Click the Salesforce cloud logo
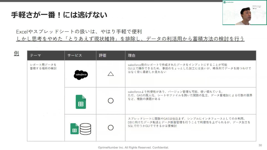Screen dimensions: 267x150 (x=81, y=75)
